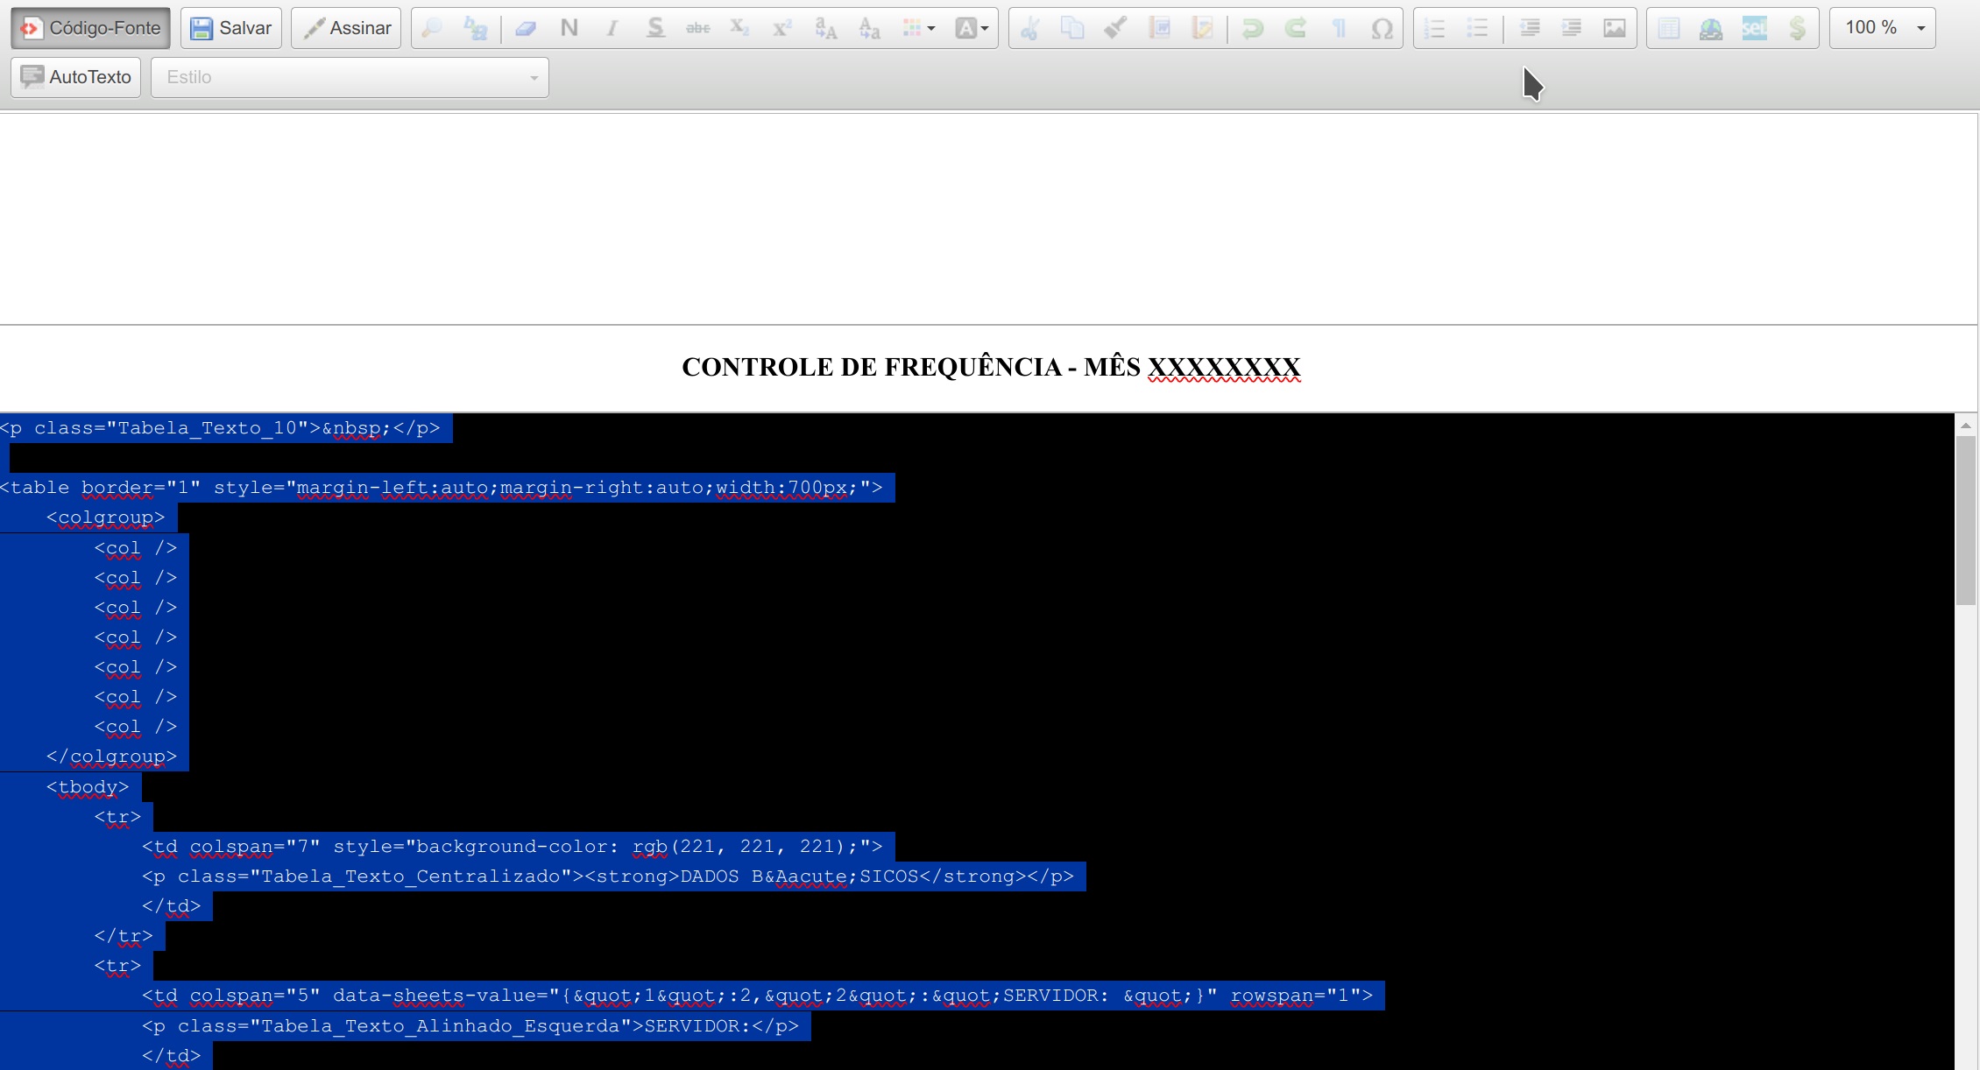Insert an image into the document
Screen dimensions: 1980x1070
[1615, 27]
